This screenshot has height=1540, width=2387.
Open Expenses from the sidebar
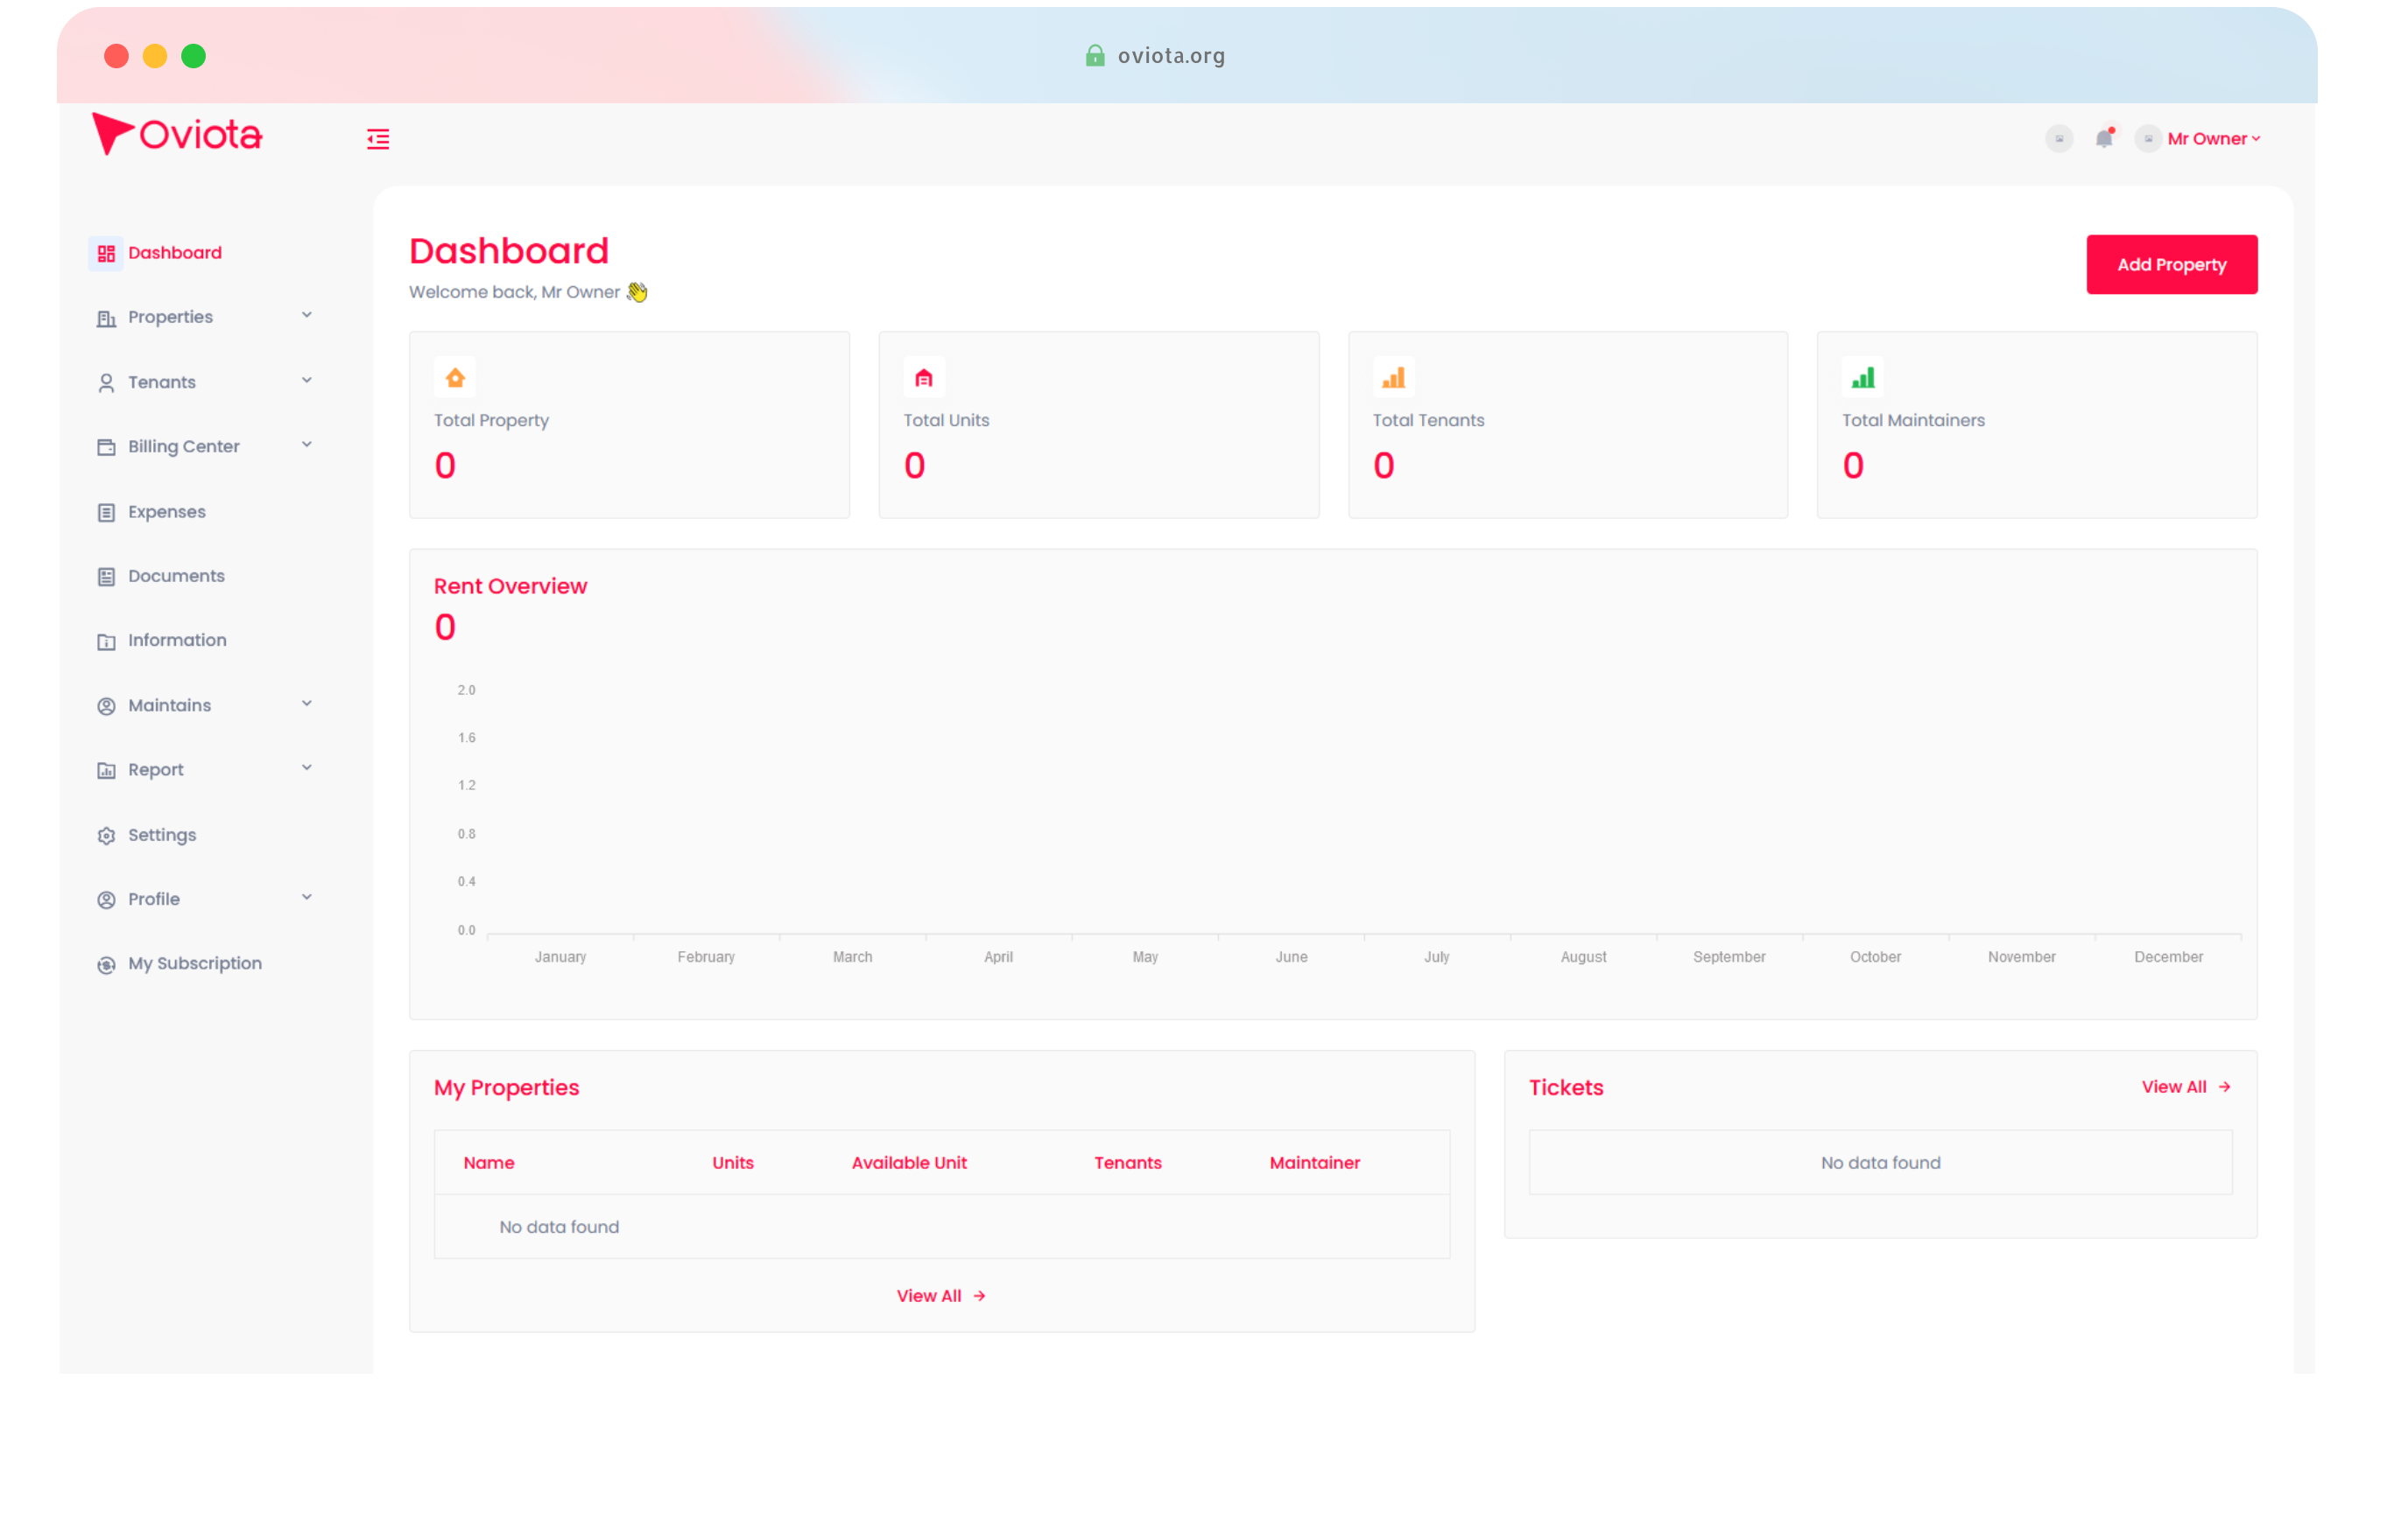(x=166, y=512)
